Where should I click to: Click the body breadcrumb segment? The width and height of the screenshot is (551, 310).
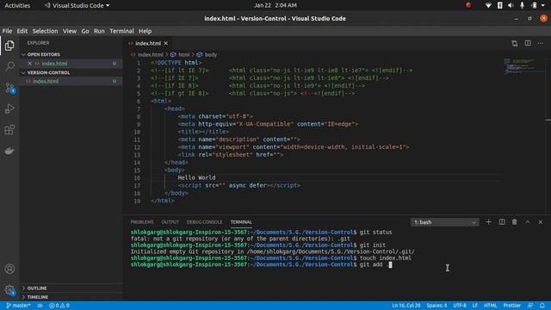210,55
